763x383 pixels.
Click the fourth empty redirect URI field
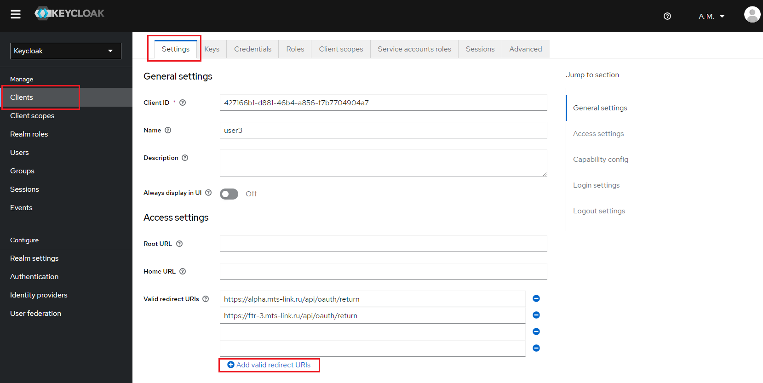(x=373, y=349)
